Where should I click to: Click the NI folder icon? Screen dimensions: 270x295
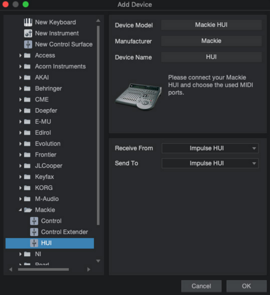point(27,254)
